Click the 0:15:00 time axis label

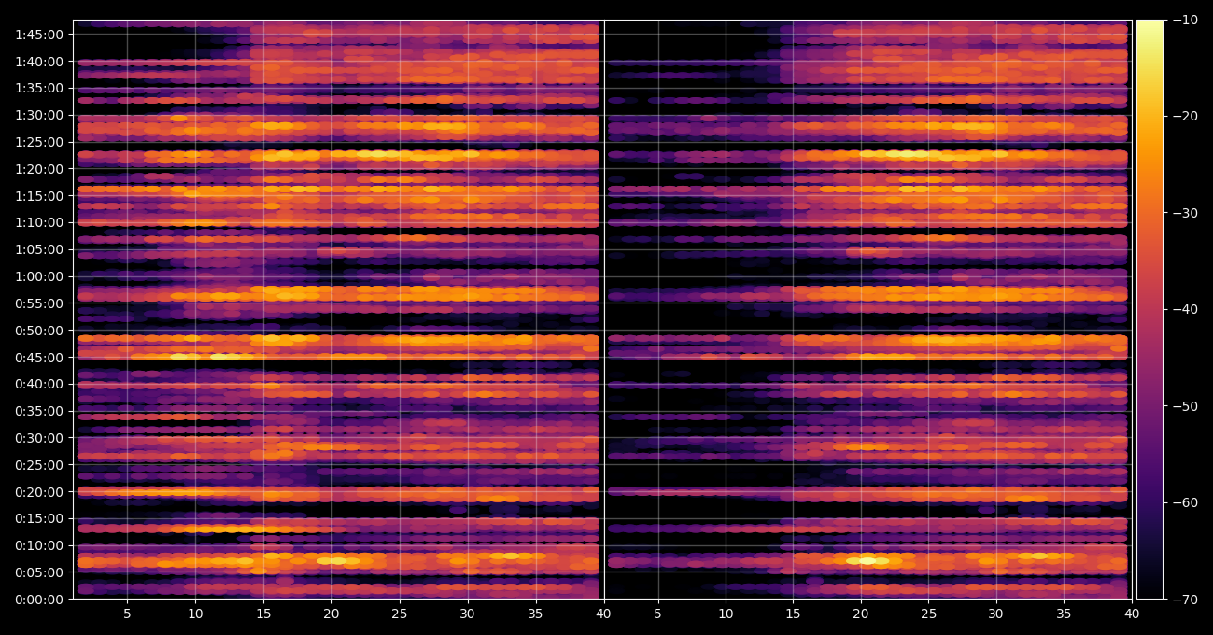click(40, 518)
